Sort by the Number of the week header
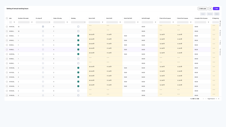226x127 pixels. 23,18
